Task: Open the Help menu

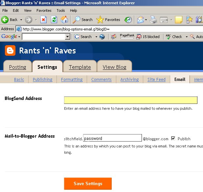Action: pos(74,10)
